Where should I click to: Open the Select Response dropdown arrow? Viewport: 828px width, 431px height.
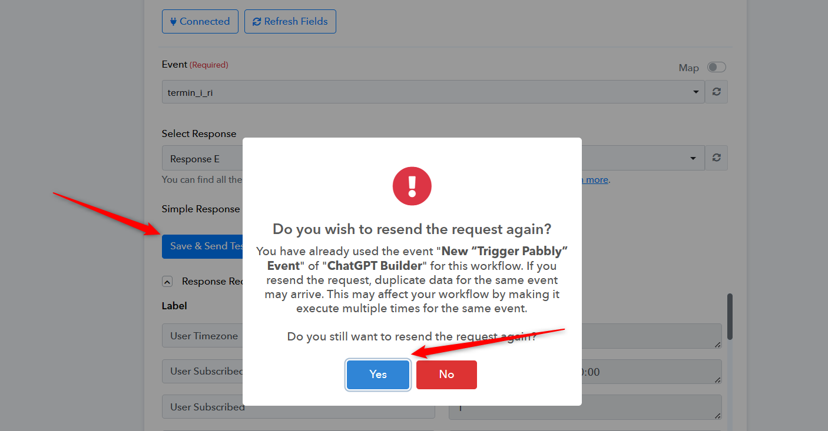[693, 159]
